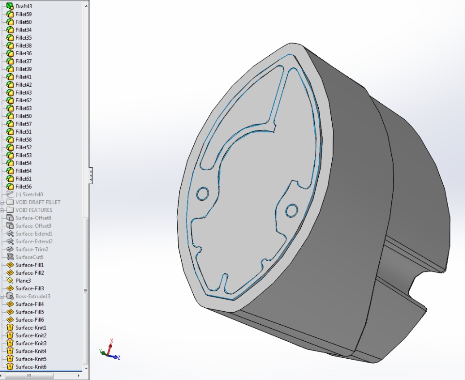Select Fillet58 in the feature tree

pos(24,140)
